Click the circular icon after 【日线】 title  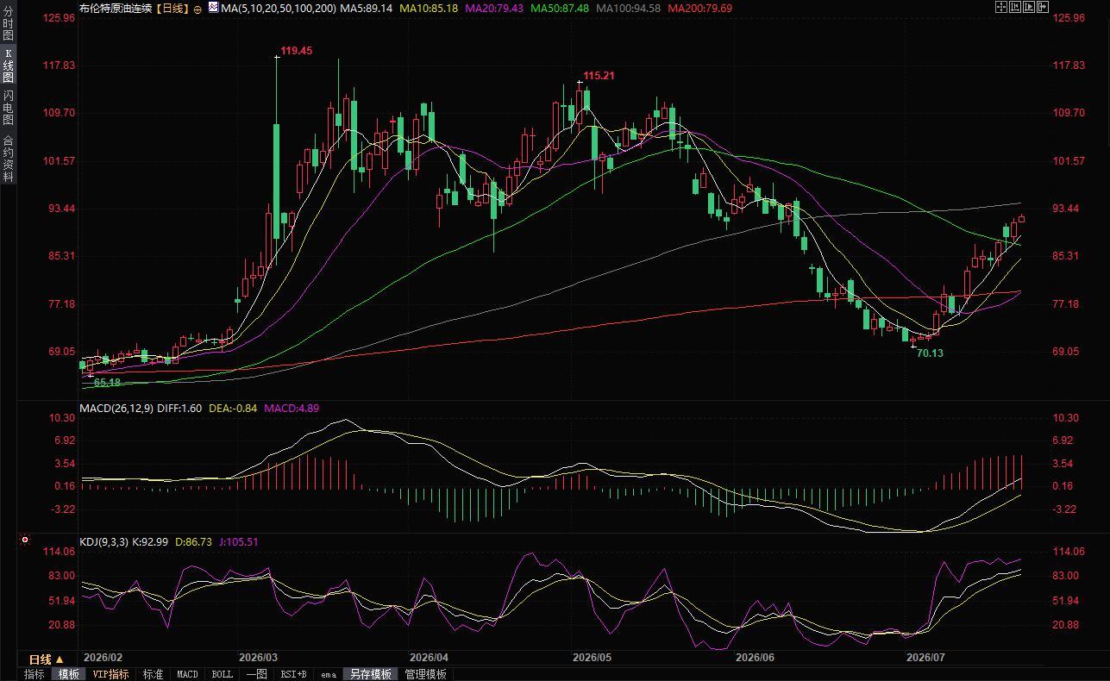tap(198, 8)
